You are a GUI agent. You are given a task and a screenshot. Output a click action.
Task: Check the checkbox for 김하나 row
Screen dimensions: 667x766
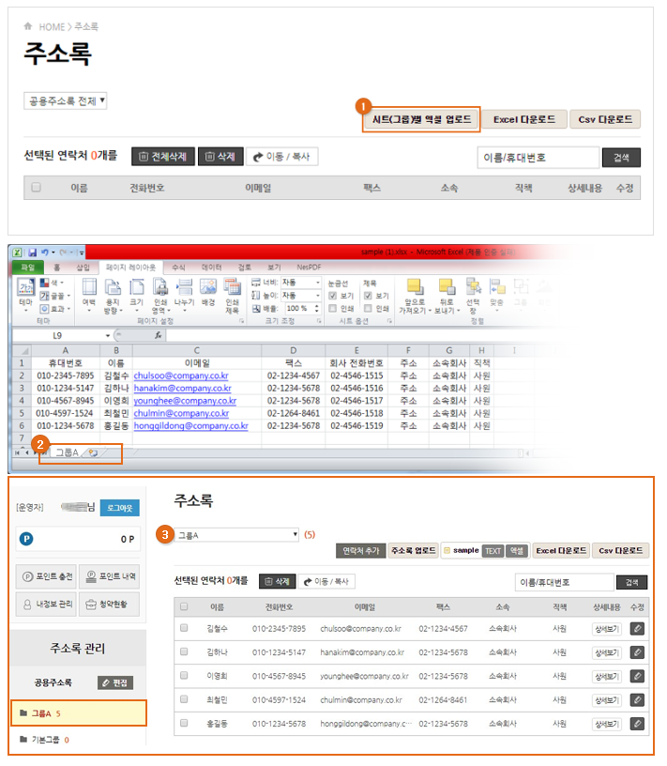click(x=184, y=652)
